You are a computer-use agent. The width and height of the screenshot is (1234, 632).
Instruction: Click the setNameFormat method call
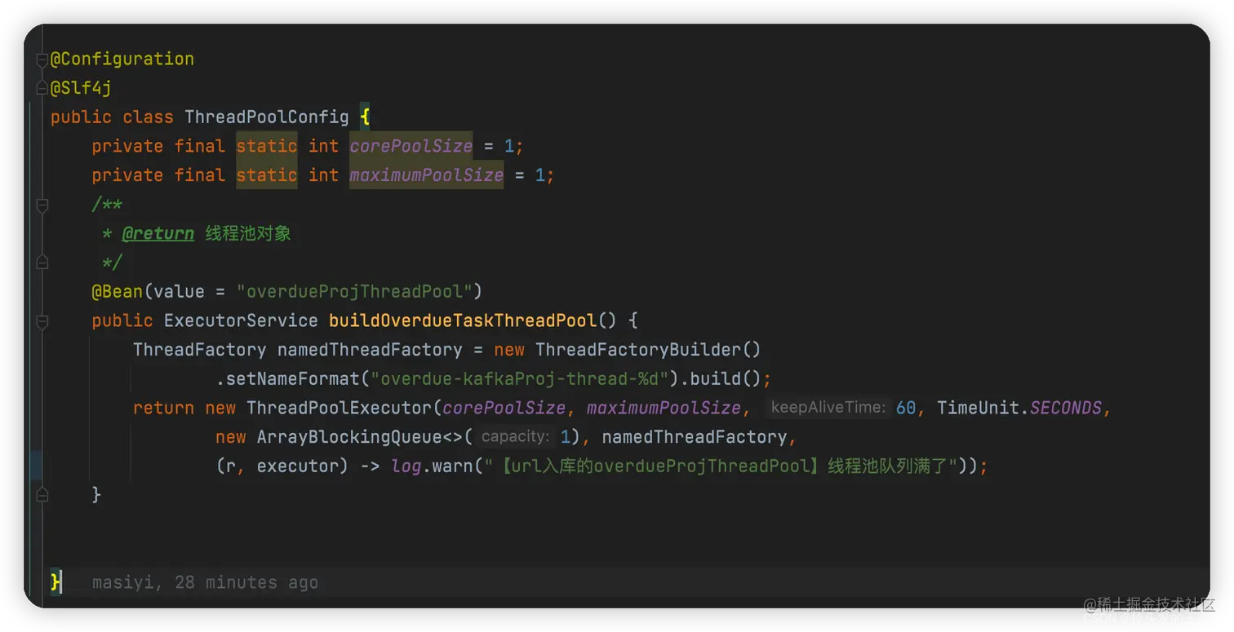pos(293,379)
